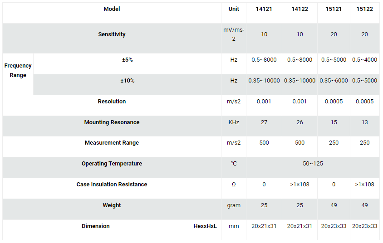This screenshot has height=243, width=383.
Task: Click the Unit column header
Action: (234, 9)
